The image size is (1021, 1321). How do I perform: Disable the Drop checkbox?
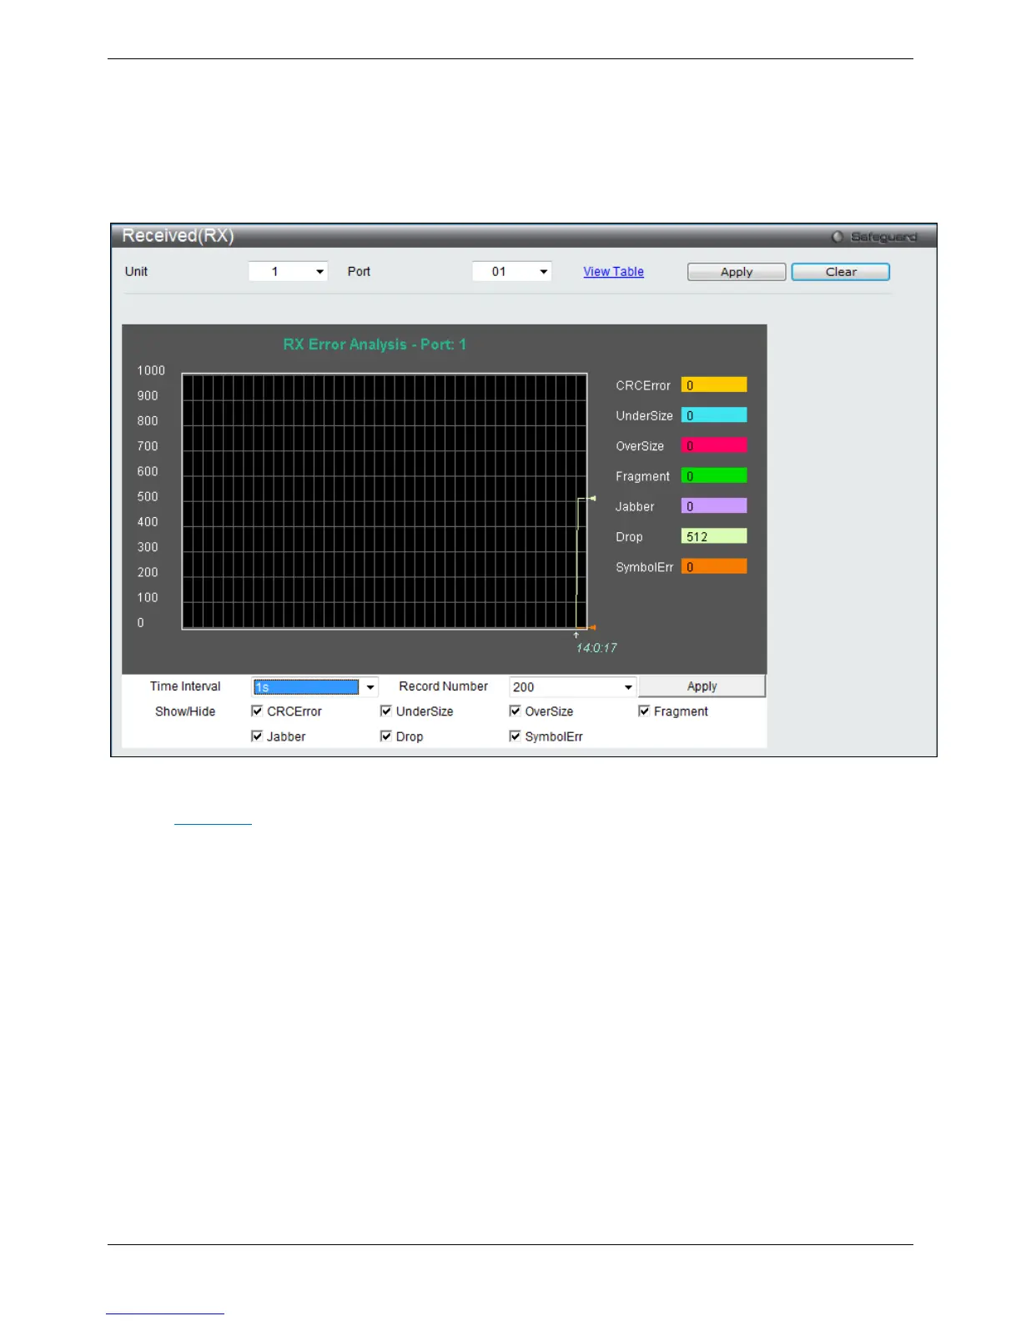[x=385, y=736]
